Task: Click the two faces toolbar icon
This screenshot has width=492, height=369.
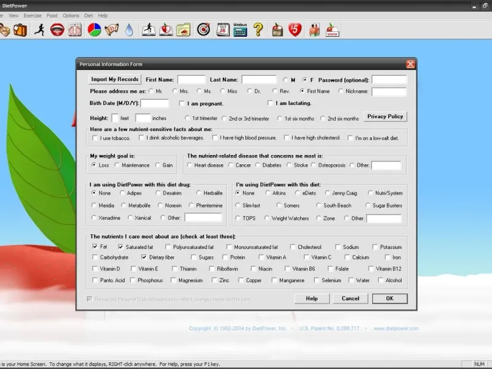Action: pyautogui.click(x=4, y=30)
